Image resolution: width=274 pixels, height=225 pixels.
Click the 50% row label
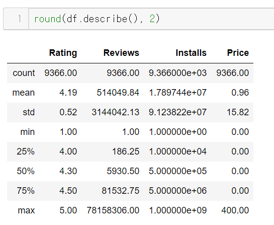point(26,171)
